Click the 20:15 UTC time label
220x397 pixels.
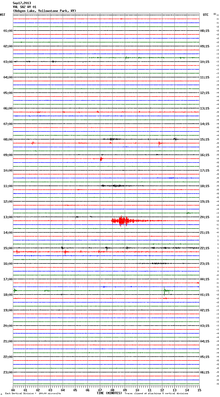click(205, 217)
